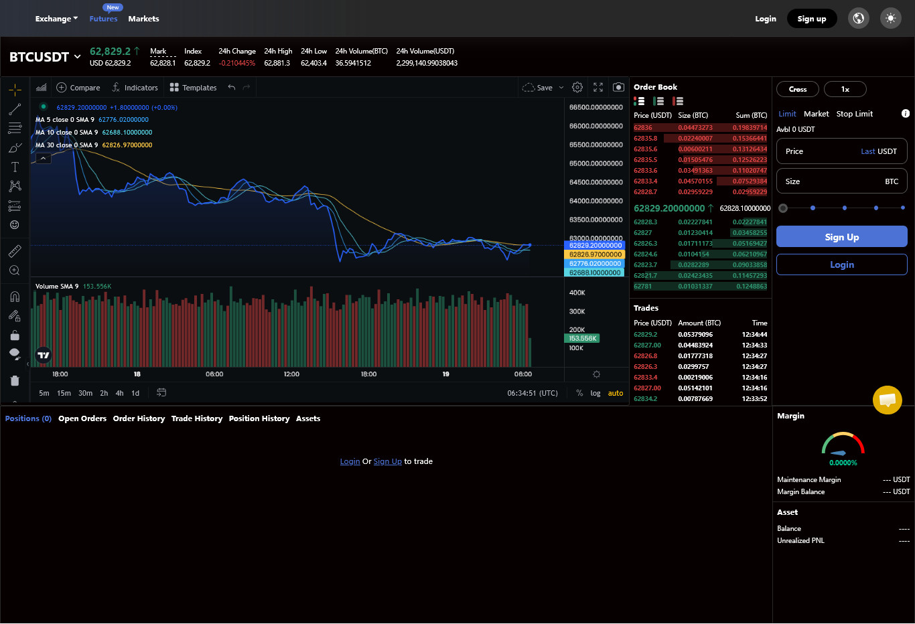
Task: Save the chart layout
Action: pyautogui.click(x=538, y=88)
